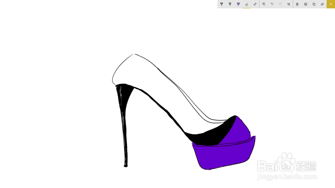Copy the sketch to clipboard
This screenshot has height=188, width=335.
314,4
